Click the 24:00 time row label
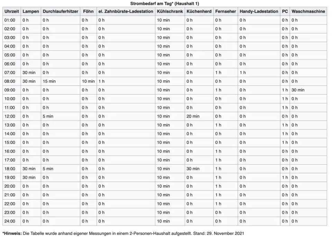This screenshot has width=332, height=237. point(10,221)
